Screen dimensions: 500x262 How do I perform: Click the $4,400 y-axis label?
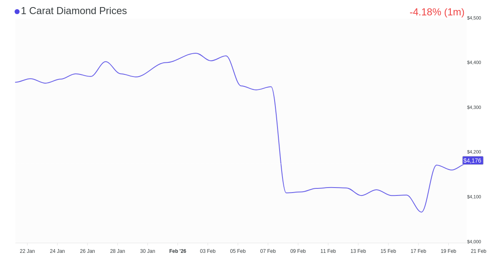point(474,62)
